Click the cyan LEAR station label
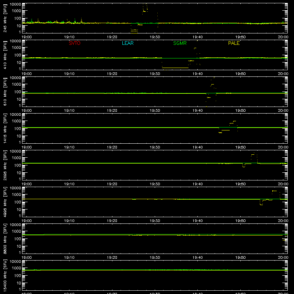294x294 pixels. (x=128, y=43)
